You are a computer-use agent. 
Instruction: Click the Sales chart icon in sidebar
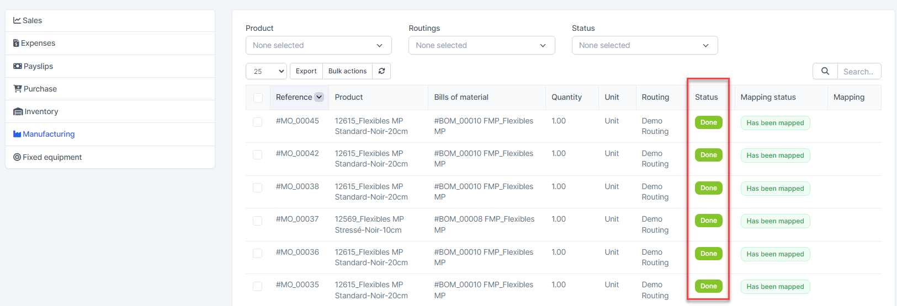point(17,20)
